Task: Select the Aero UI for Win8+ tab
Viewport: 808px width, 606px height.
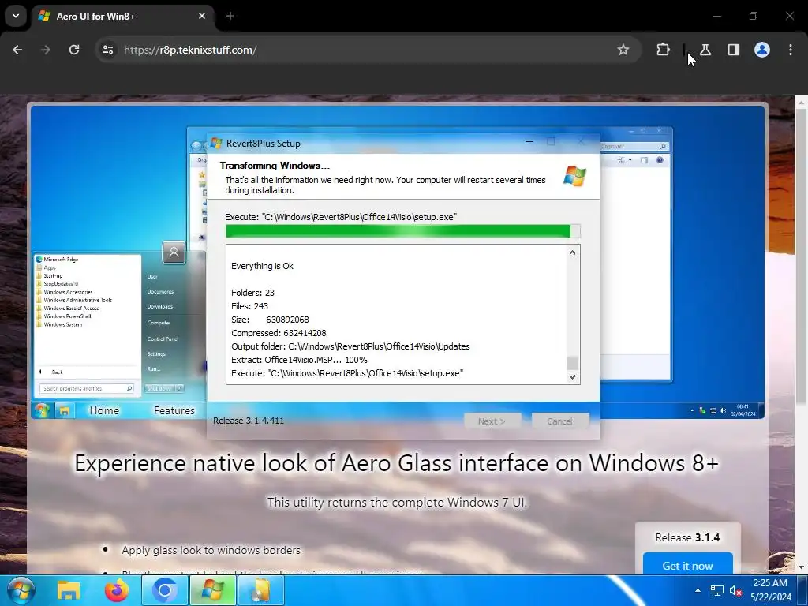Action: (124, 17)
